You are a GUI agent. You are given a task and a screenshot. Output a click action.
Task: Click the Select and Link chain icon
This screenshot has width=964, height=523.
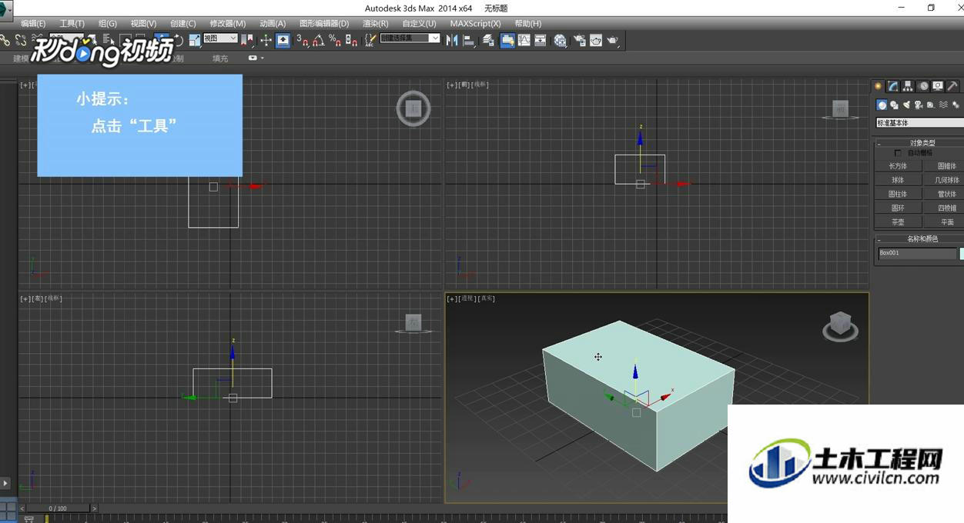click(5, 40)
